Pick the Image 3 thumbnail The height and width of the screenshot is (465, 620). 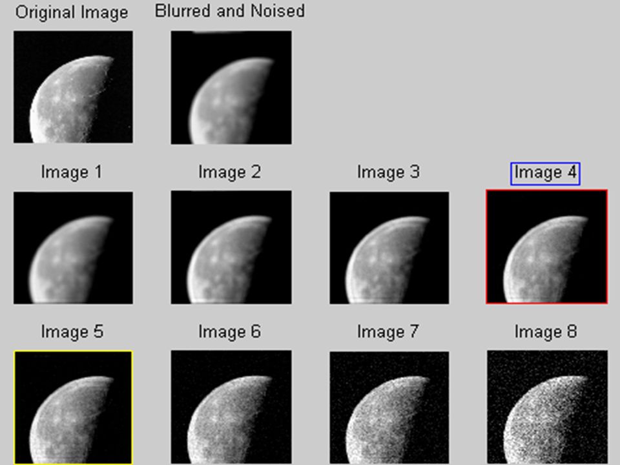tap(389, 248)
